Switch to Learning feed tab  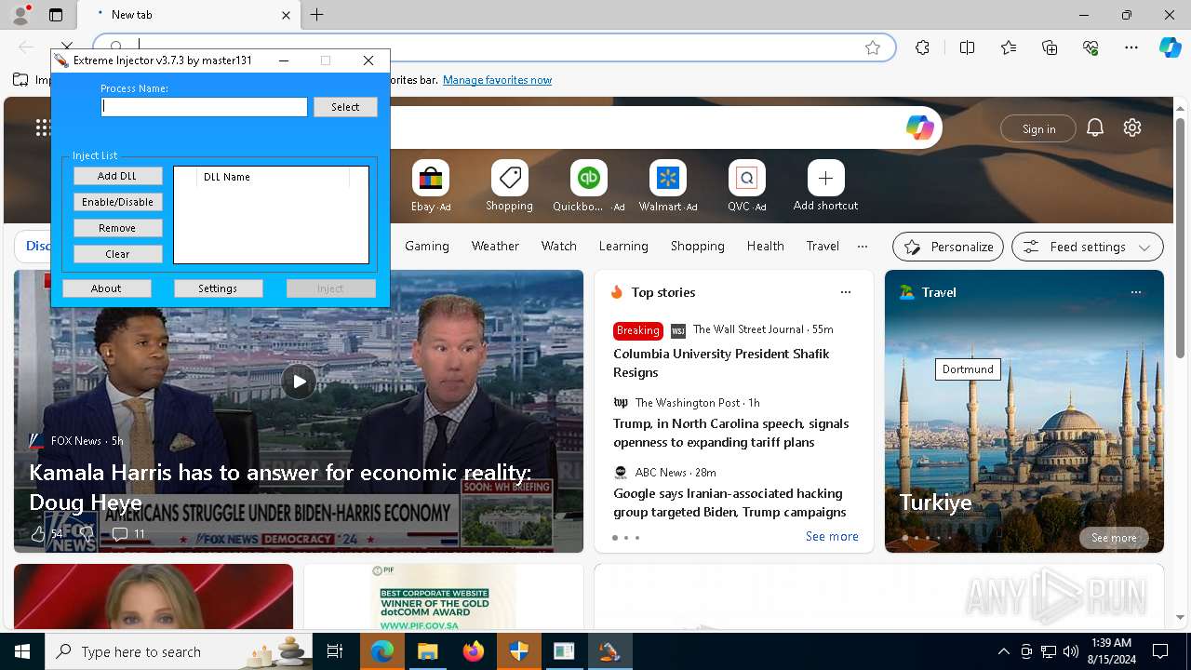[623, 247]
